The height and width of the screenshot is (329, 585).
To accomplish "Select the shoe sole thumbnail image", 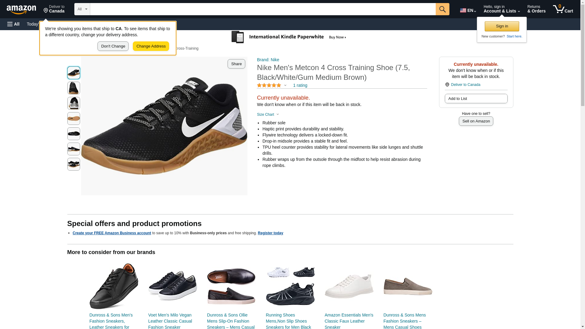I will pos(74,119).
